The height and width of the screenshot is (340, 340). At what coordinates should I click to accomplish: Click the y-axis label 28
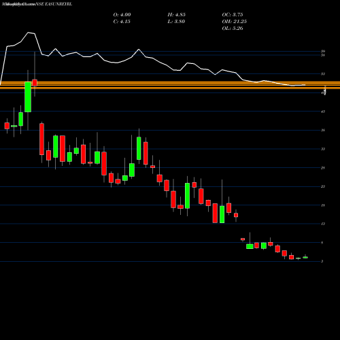(323, 168)
